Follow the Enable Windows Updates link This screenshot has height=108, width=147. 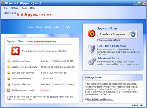click(100, 99)
